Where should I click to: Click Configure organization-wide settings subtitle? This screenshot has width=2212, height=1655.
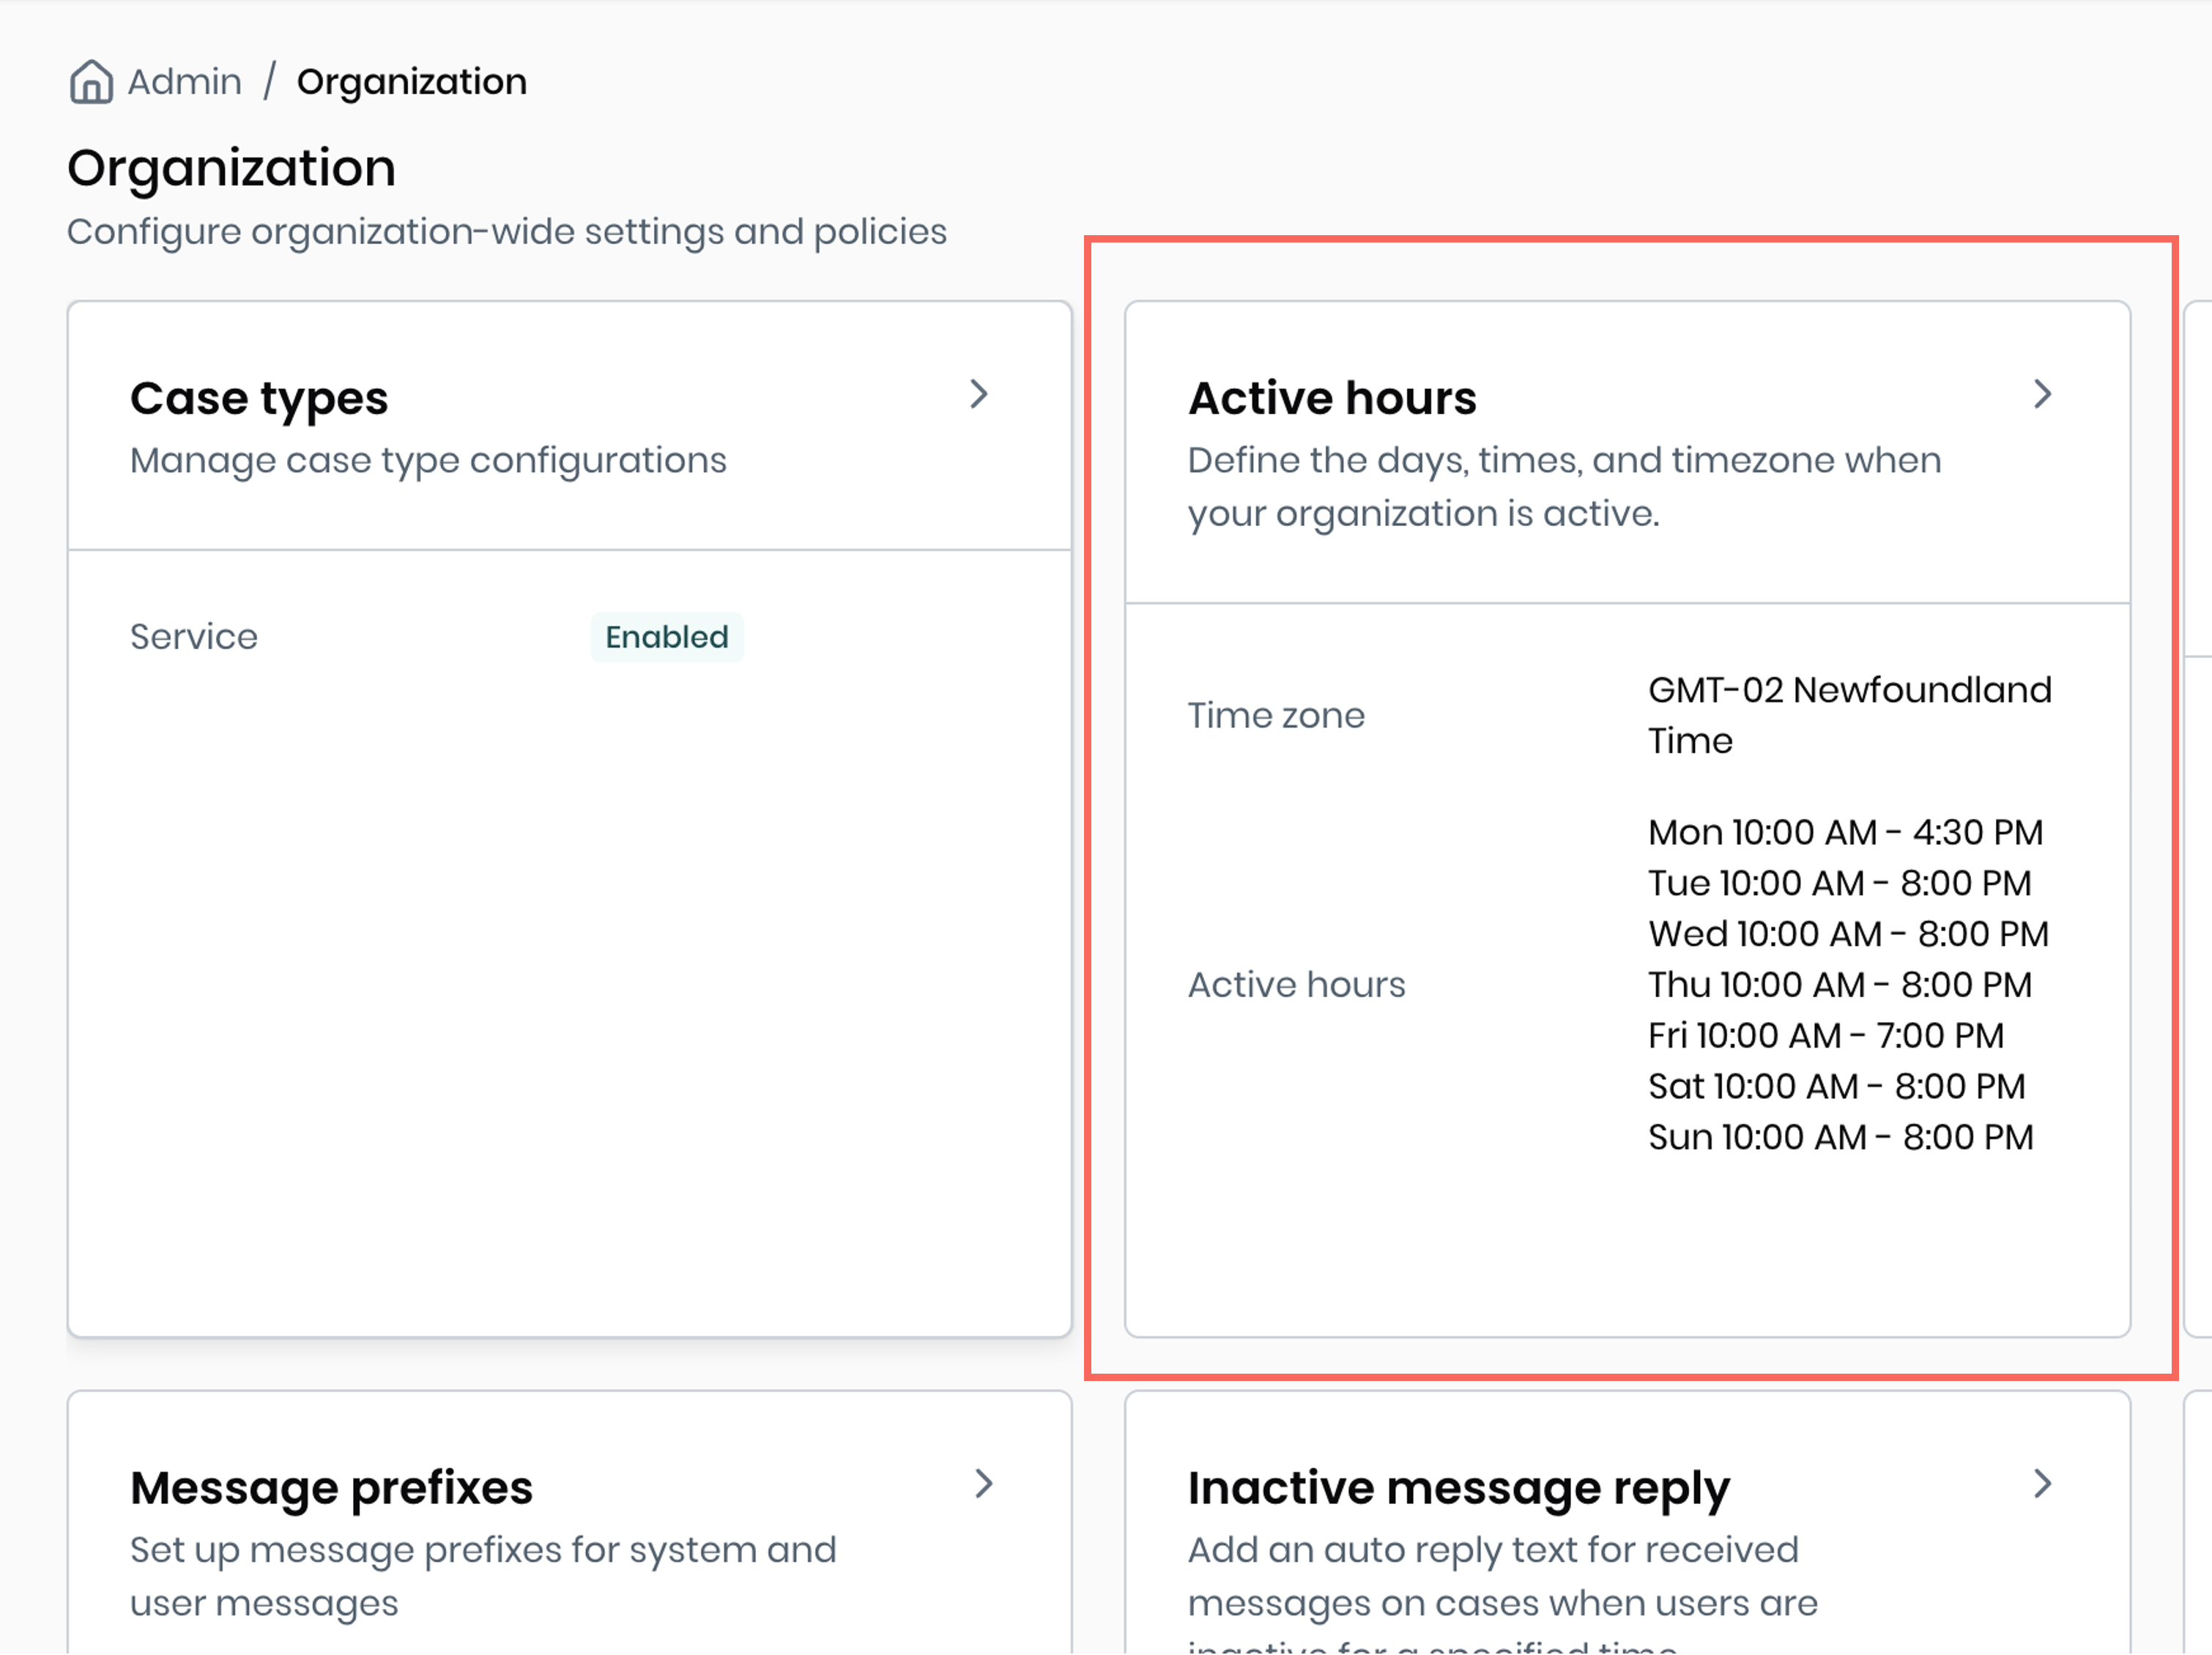pyautogui.click(x=507, y=232)
